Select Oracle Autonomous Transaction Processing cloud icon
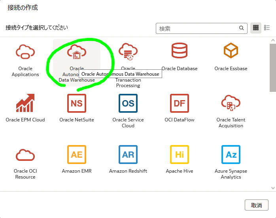276x218 pixels. pyautogui.click(x=128, y=52)
